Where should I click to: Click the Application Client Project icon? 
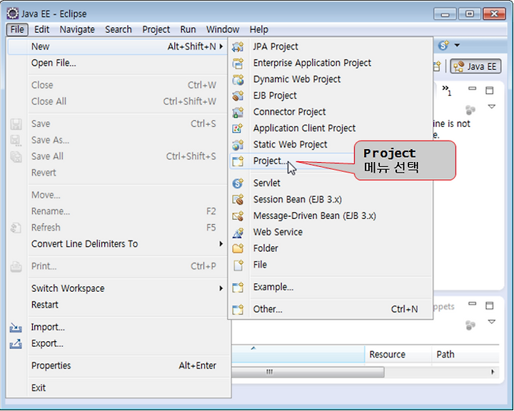[x=238, y=128]
